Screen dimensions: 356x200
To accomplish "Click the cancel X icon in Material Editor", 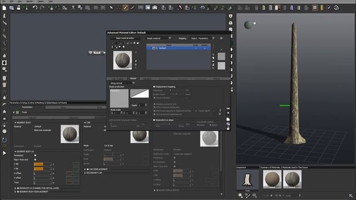I will point(228,113).
